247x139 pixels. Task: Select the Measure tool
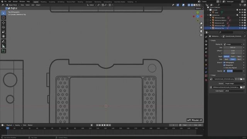3,46
